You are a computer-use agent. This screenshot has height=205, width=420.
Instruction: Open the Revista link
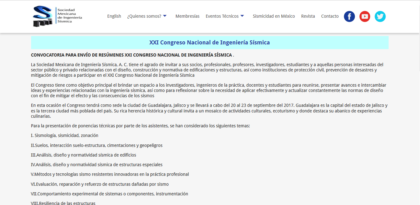point(308,16)
